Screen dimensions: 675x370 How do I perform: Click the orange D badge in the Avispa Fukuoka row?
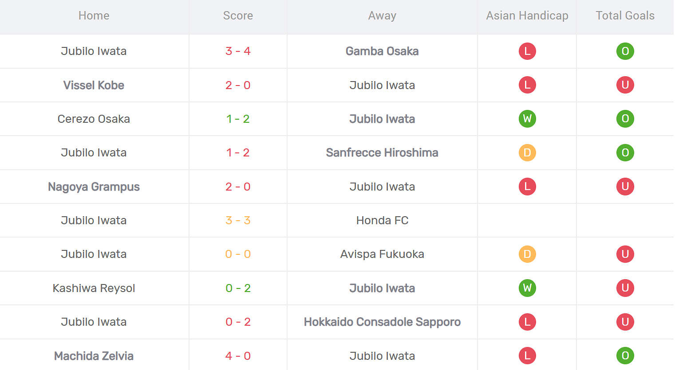pos(527,254)
